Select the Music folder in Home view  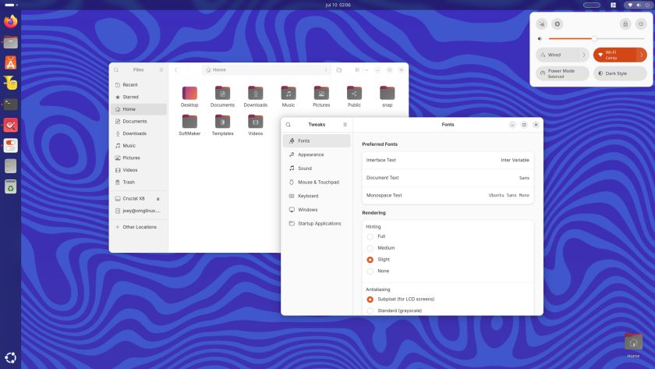(289, 97)
